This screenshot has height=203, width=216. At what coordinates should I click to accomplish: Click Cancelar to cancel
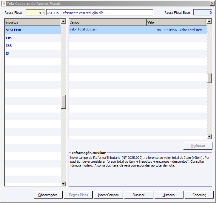(x=199, y=195)
